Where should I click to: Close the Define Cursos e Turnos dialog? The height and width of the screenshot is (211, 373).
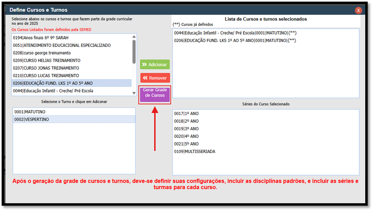pyautogui.click(x=358, y=10)
